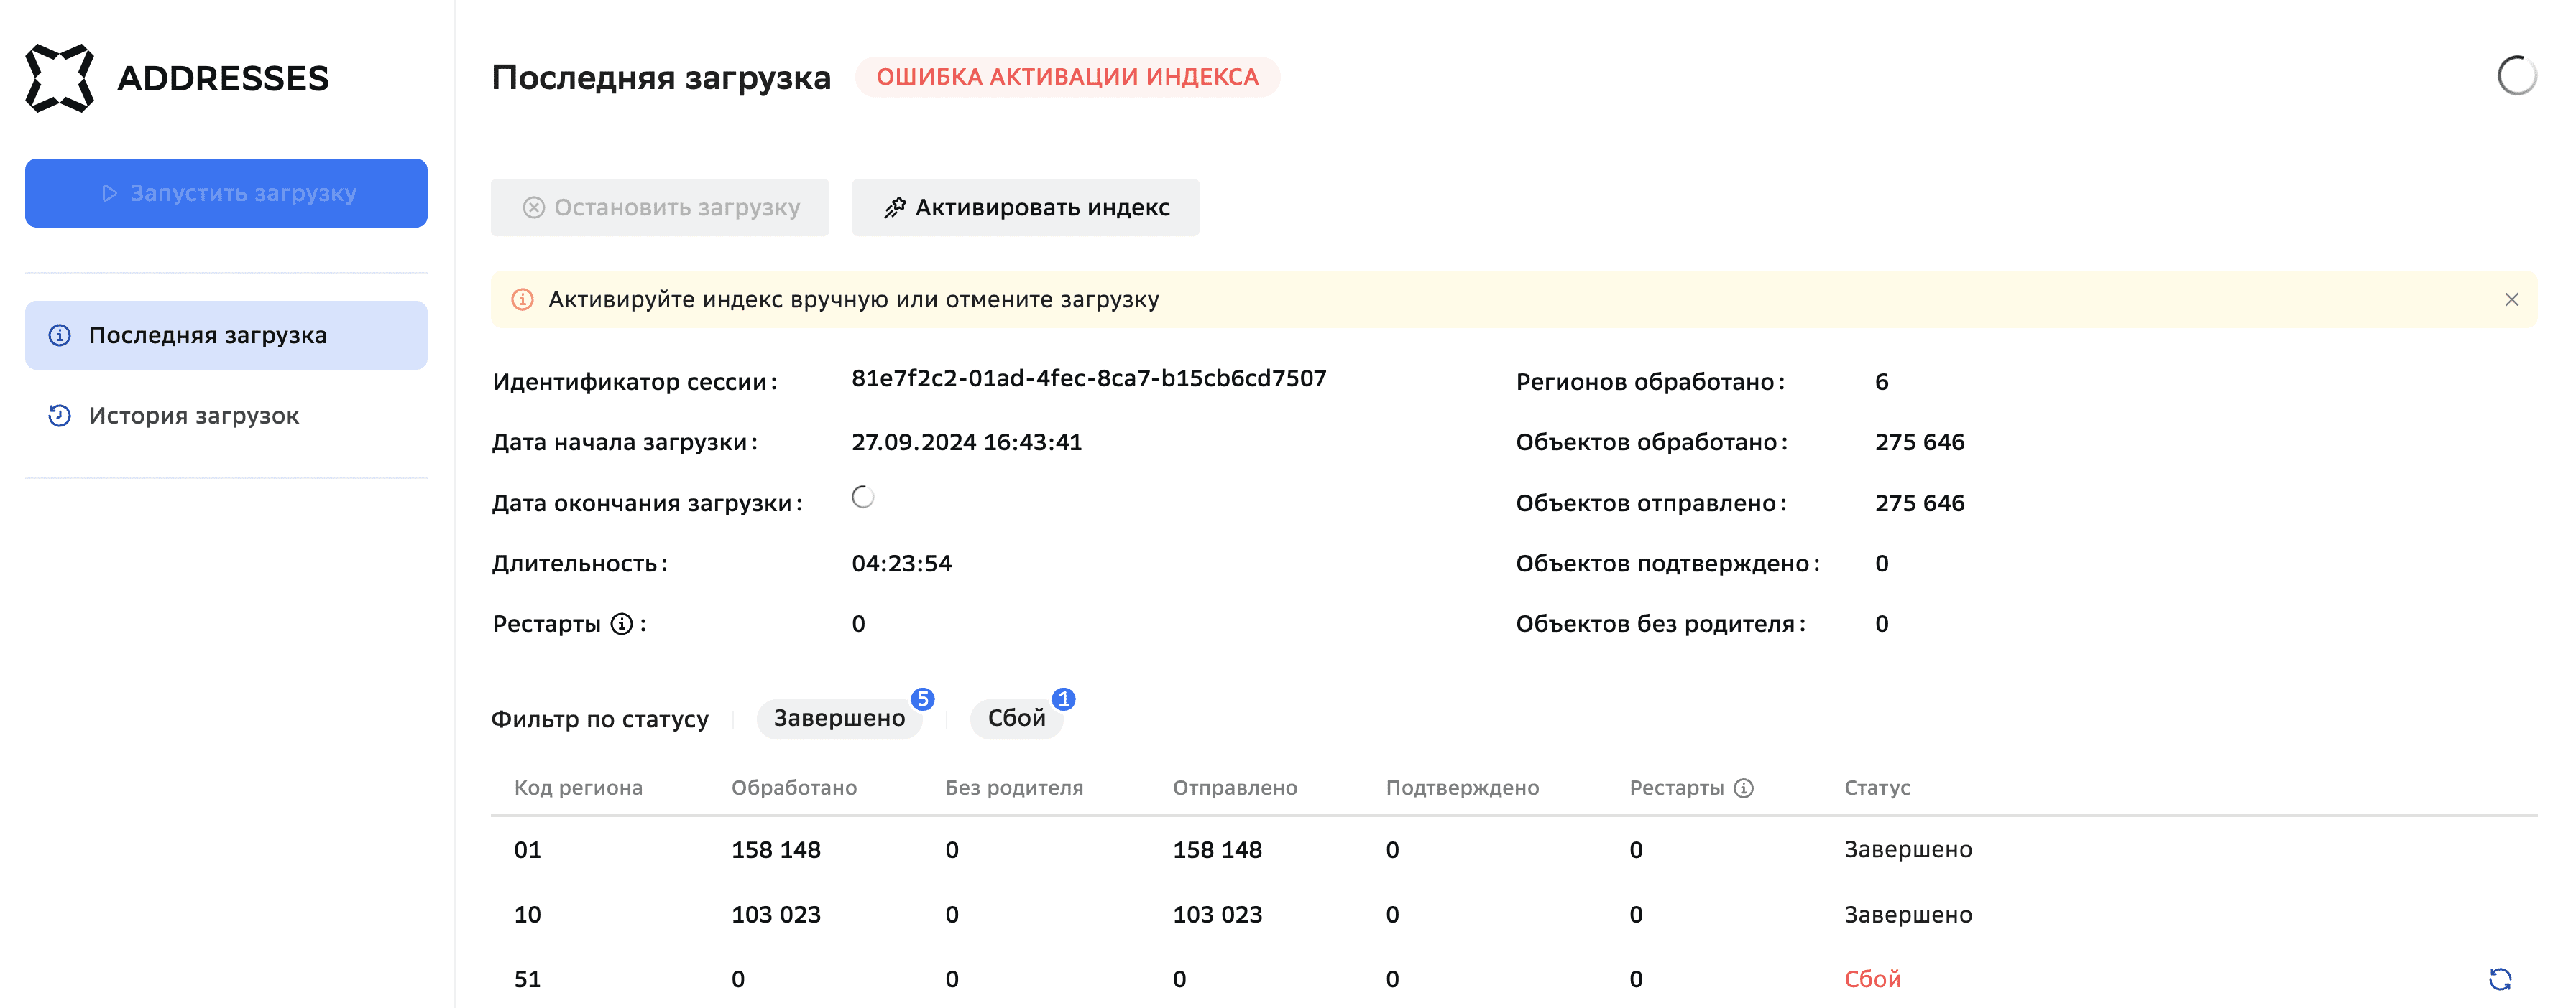Click the red Сбой status in row 51
The image size is (2576, 1008).
[1872, 979]
